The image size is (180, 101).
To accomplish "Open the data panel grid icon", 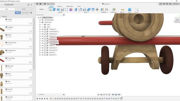I will (x=37, y=4).
